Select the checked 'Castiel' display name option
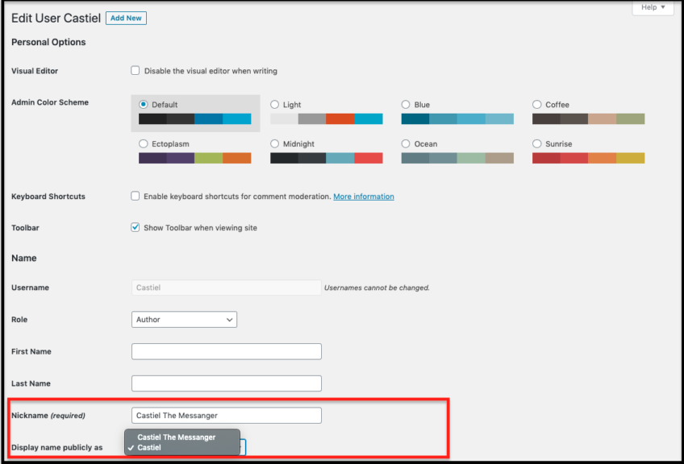Screen dimensions: 684x464 coord(150,447)
